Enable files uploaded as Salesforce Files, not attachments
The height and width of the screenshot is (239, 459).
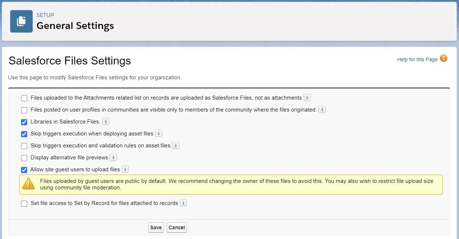(x=24, y=98)
